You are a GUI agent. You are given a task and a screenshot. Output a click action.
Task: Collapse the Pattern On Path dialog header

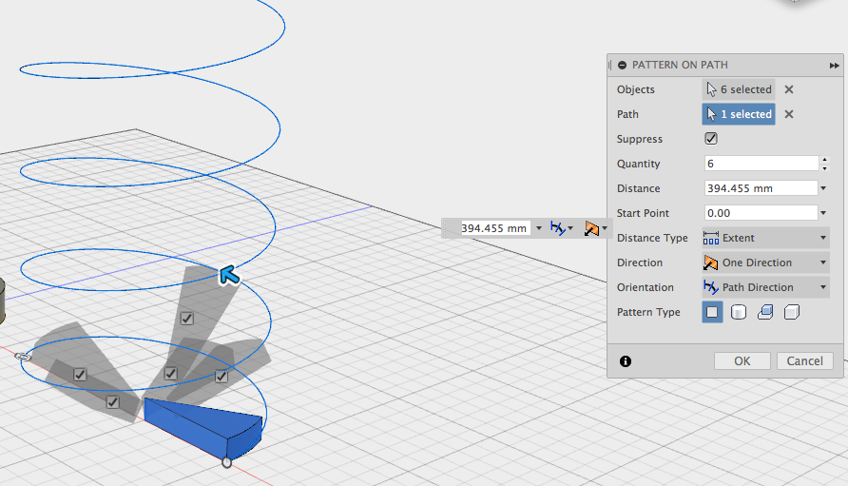622,65
